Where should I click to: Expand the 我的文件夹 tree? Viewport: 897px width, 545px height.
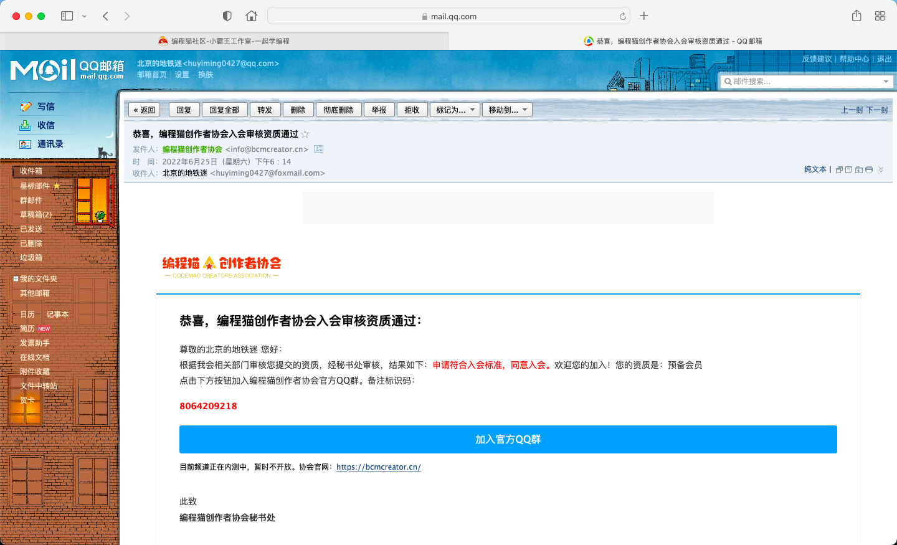click(16, 279)
